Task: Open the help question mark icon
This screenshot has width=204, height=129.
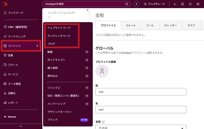Action: pos(190,4)
